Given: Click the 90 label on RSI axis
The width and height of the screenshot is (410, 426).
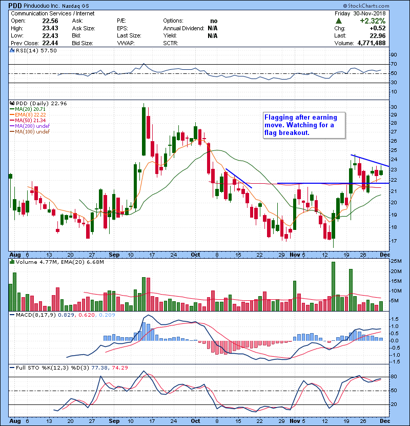Looking at the screenshot, I should coord(394,55).
